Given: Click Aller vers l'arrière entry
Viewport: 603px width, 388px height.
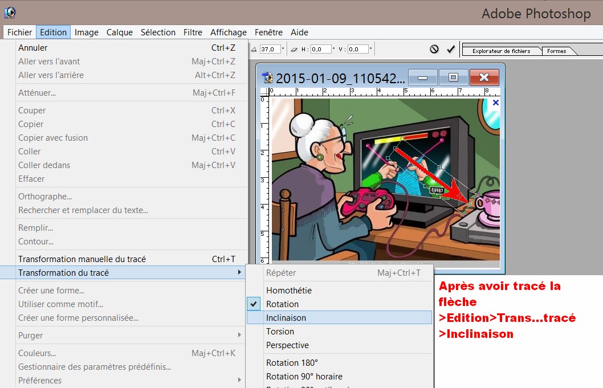Looking at the screenshot, I should click(124, 75).
